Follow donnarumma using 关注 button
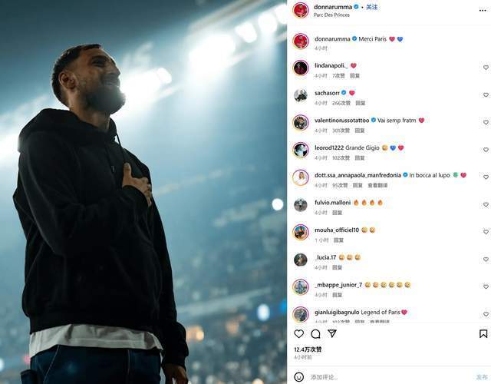The width and height of the screenshot is (491, 384). 371,7
